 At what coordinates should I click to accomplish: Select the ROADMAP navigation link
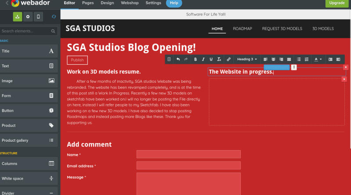click(242, 29)
